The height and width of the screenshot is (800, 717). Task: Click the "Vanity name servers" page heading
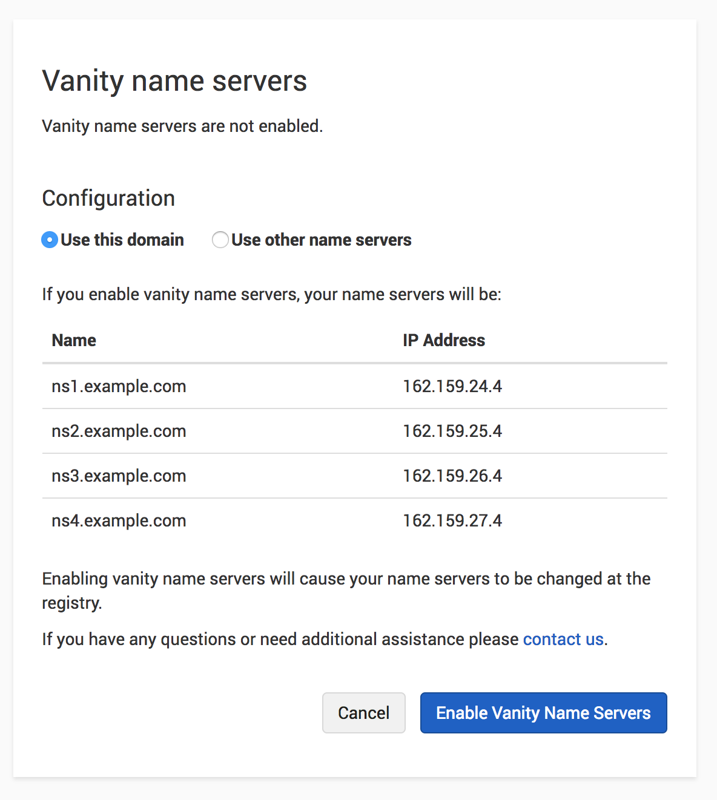174,81
